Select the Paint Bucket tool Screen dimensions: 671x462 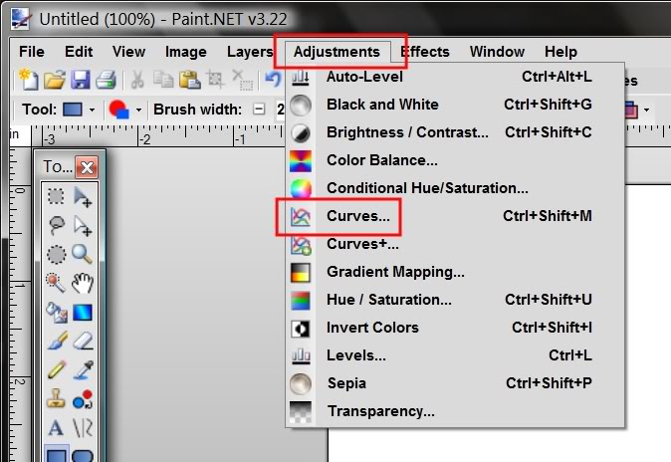pos(56,312)
